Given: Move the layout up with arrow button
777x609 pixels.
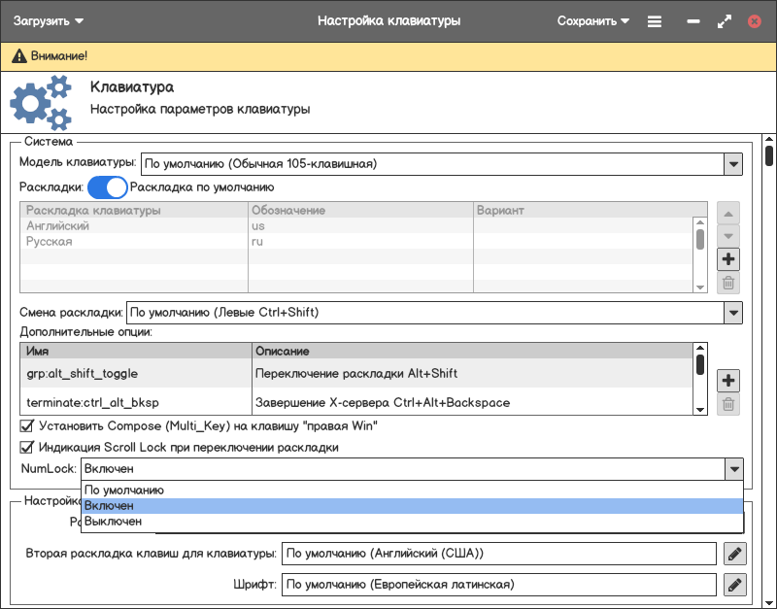Looking at the screenshot, I should [x=728, y=212].
